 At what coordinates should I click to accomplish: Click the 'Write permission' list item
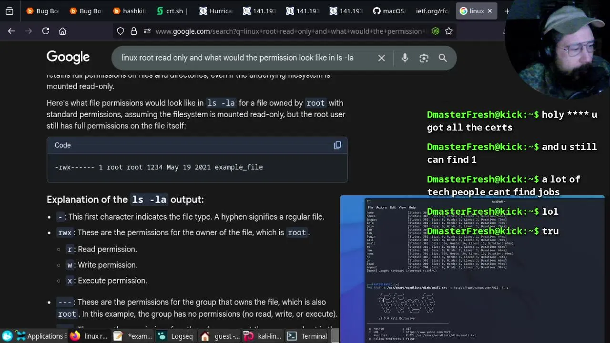coord(102,264)
